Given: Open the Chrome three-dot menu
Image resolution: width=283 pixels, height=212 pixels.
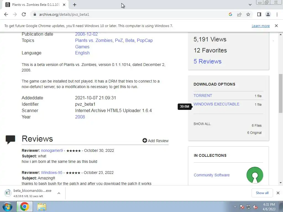Looking at the screenshot, I should 277,14.
